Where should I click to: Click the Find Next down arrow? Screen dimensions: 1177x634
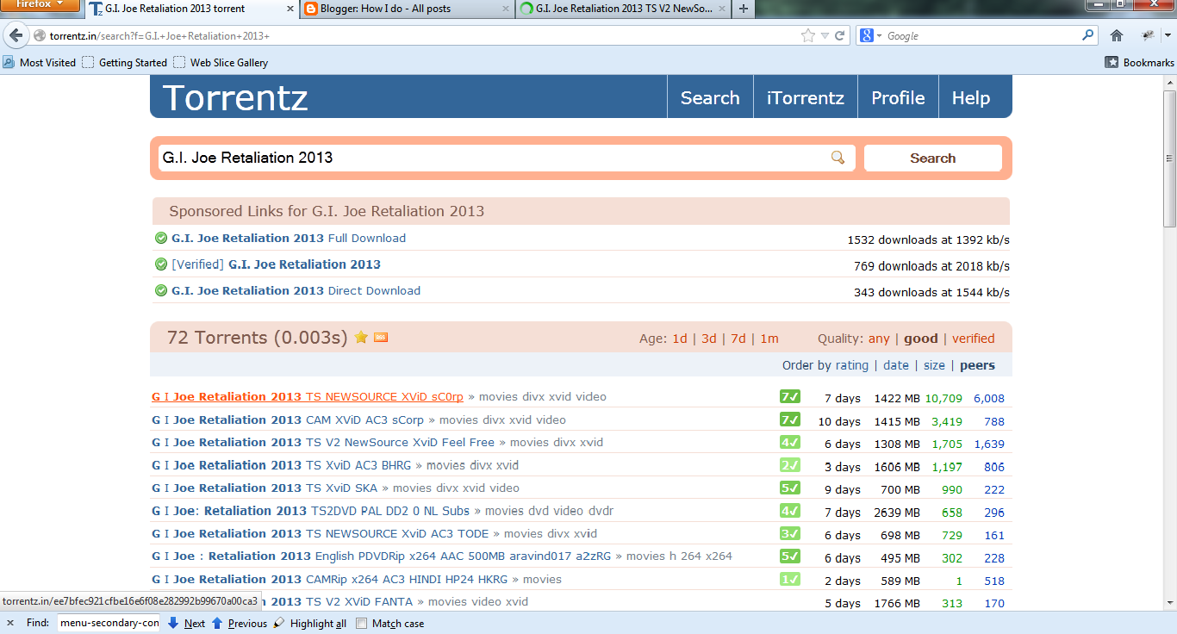tap(173, 623)
